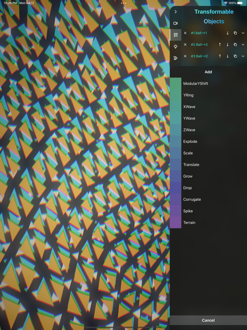The width and height of the screenshot is (247, 330).
Task: Open the effects sparkle tab icon
Action: coord(175,58)
